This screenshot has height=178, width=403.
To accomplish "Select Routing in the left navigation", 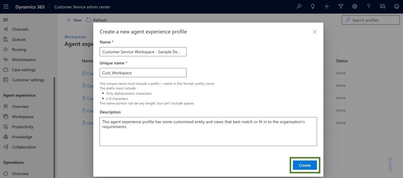I will [x=19, y=49].
